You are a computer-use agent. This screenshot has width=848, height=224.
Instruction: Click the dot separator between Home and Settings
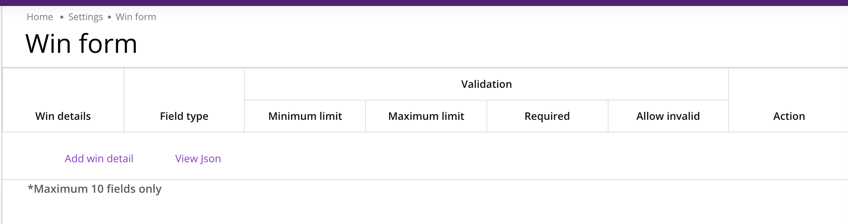click(61, 17)
